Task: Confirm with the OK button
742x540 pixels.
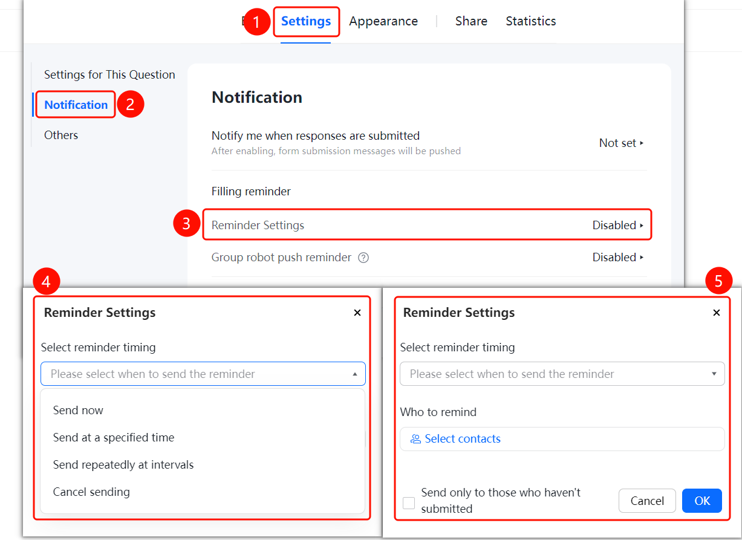Action: (x=702, y=501)
